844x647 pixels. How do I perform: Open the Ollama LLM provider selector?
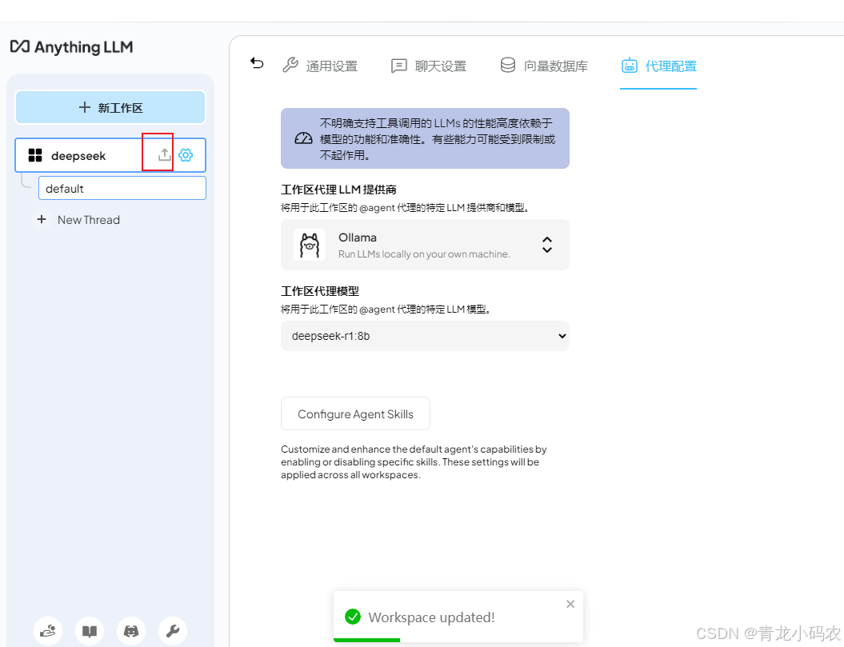(x=425, y=245)
